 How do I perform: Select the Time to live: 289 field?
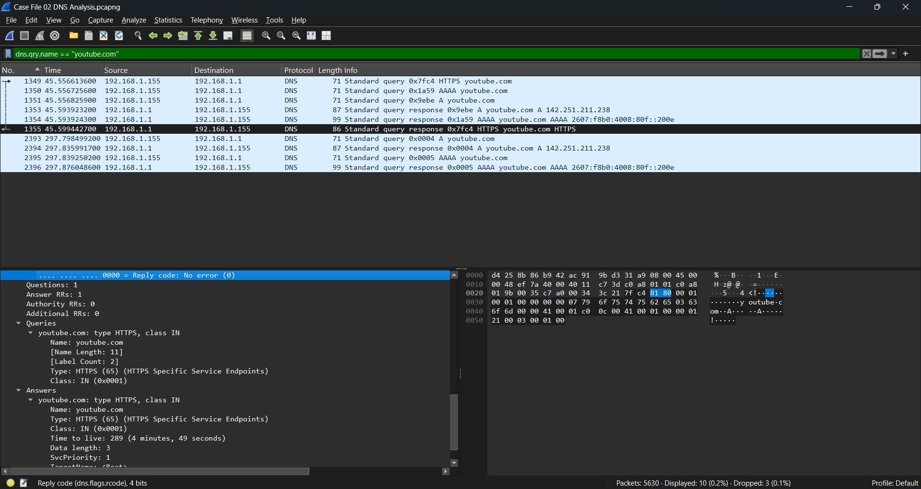[x=138, y=438]
